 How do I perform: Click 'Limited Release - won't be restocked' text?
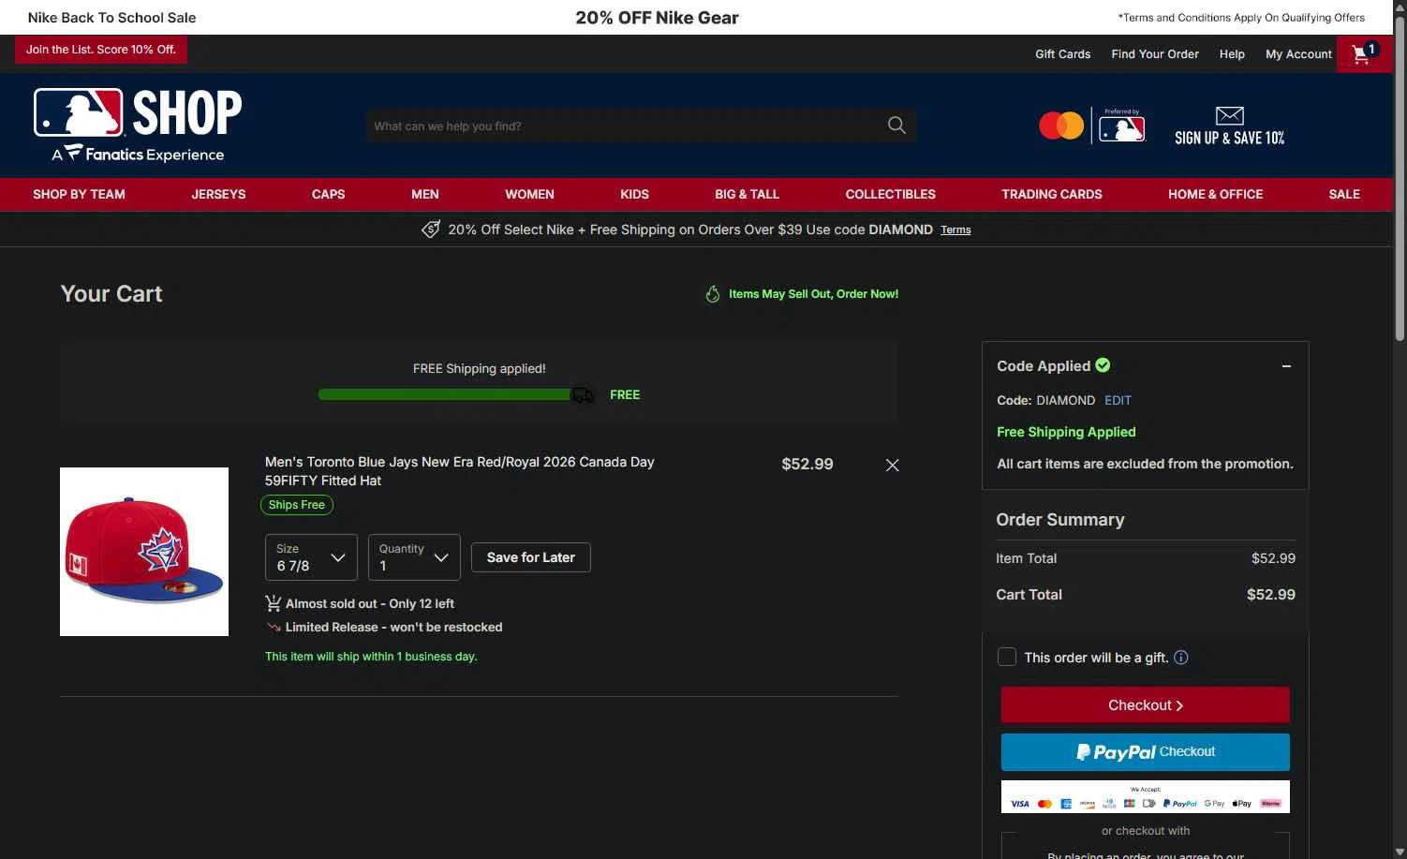tap(393, 627)
